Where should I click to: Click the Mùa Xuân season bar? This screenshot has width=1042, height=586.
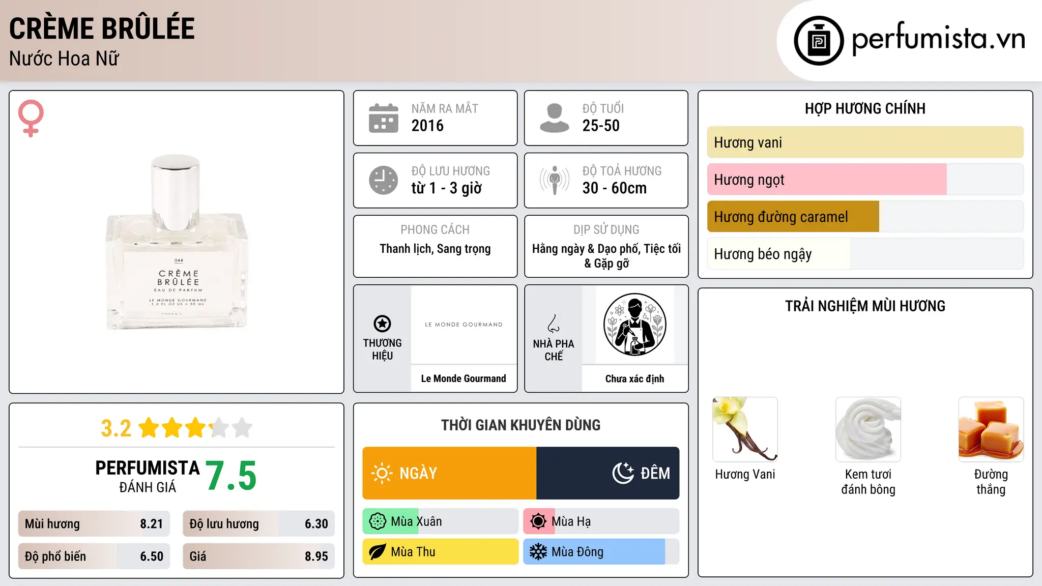[441, 521]
